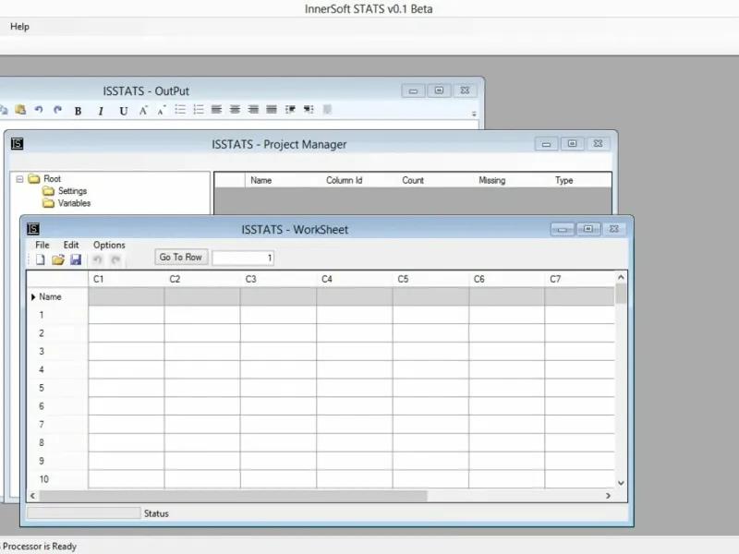Click the worksheet horizontal scroll right arrow
Viewport: 739px width, 554px height.
point(608,496)
